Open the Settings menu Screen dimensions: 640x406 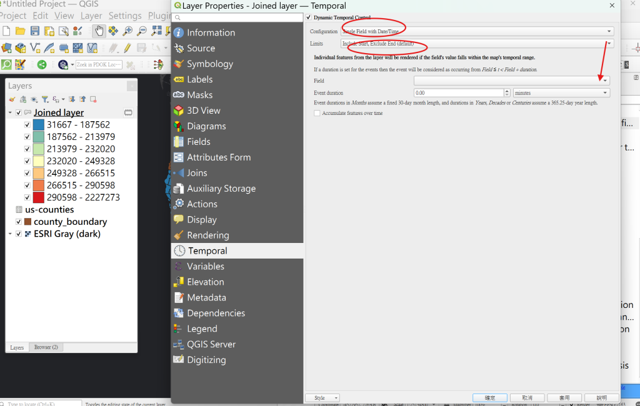pyautogui.click(x=125, y=16)
